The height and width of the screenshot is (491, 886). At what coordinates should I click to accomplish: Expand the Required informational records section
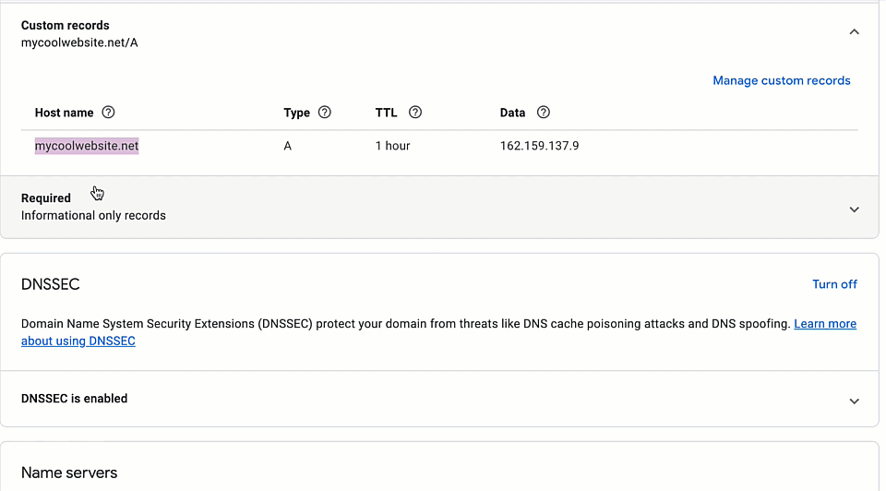[x=854, y=210]
